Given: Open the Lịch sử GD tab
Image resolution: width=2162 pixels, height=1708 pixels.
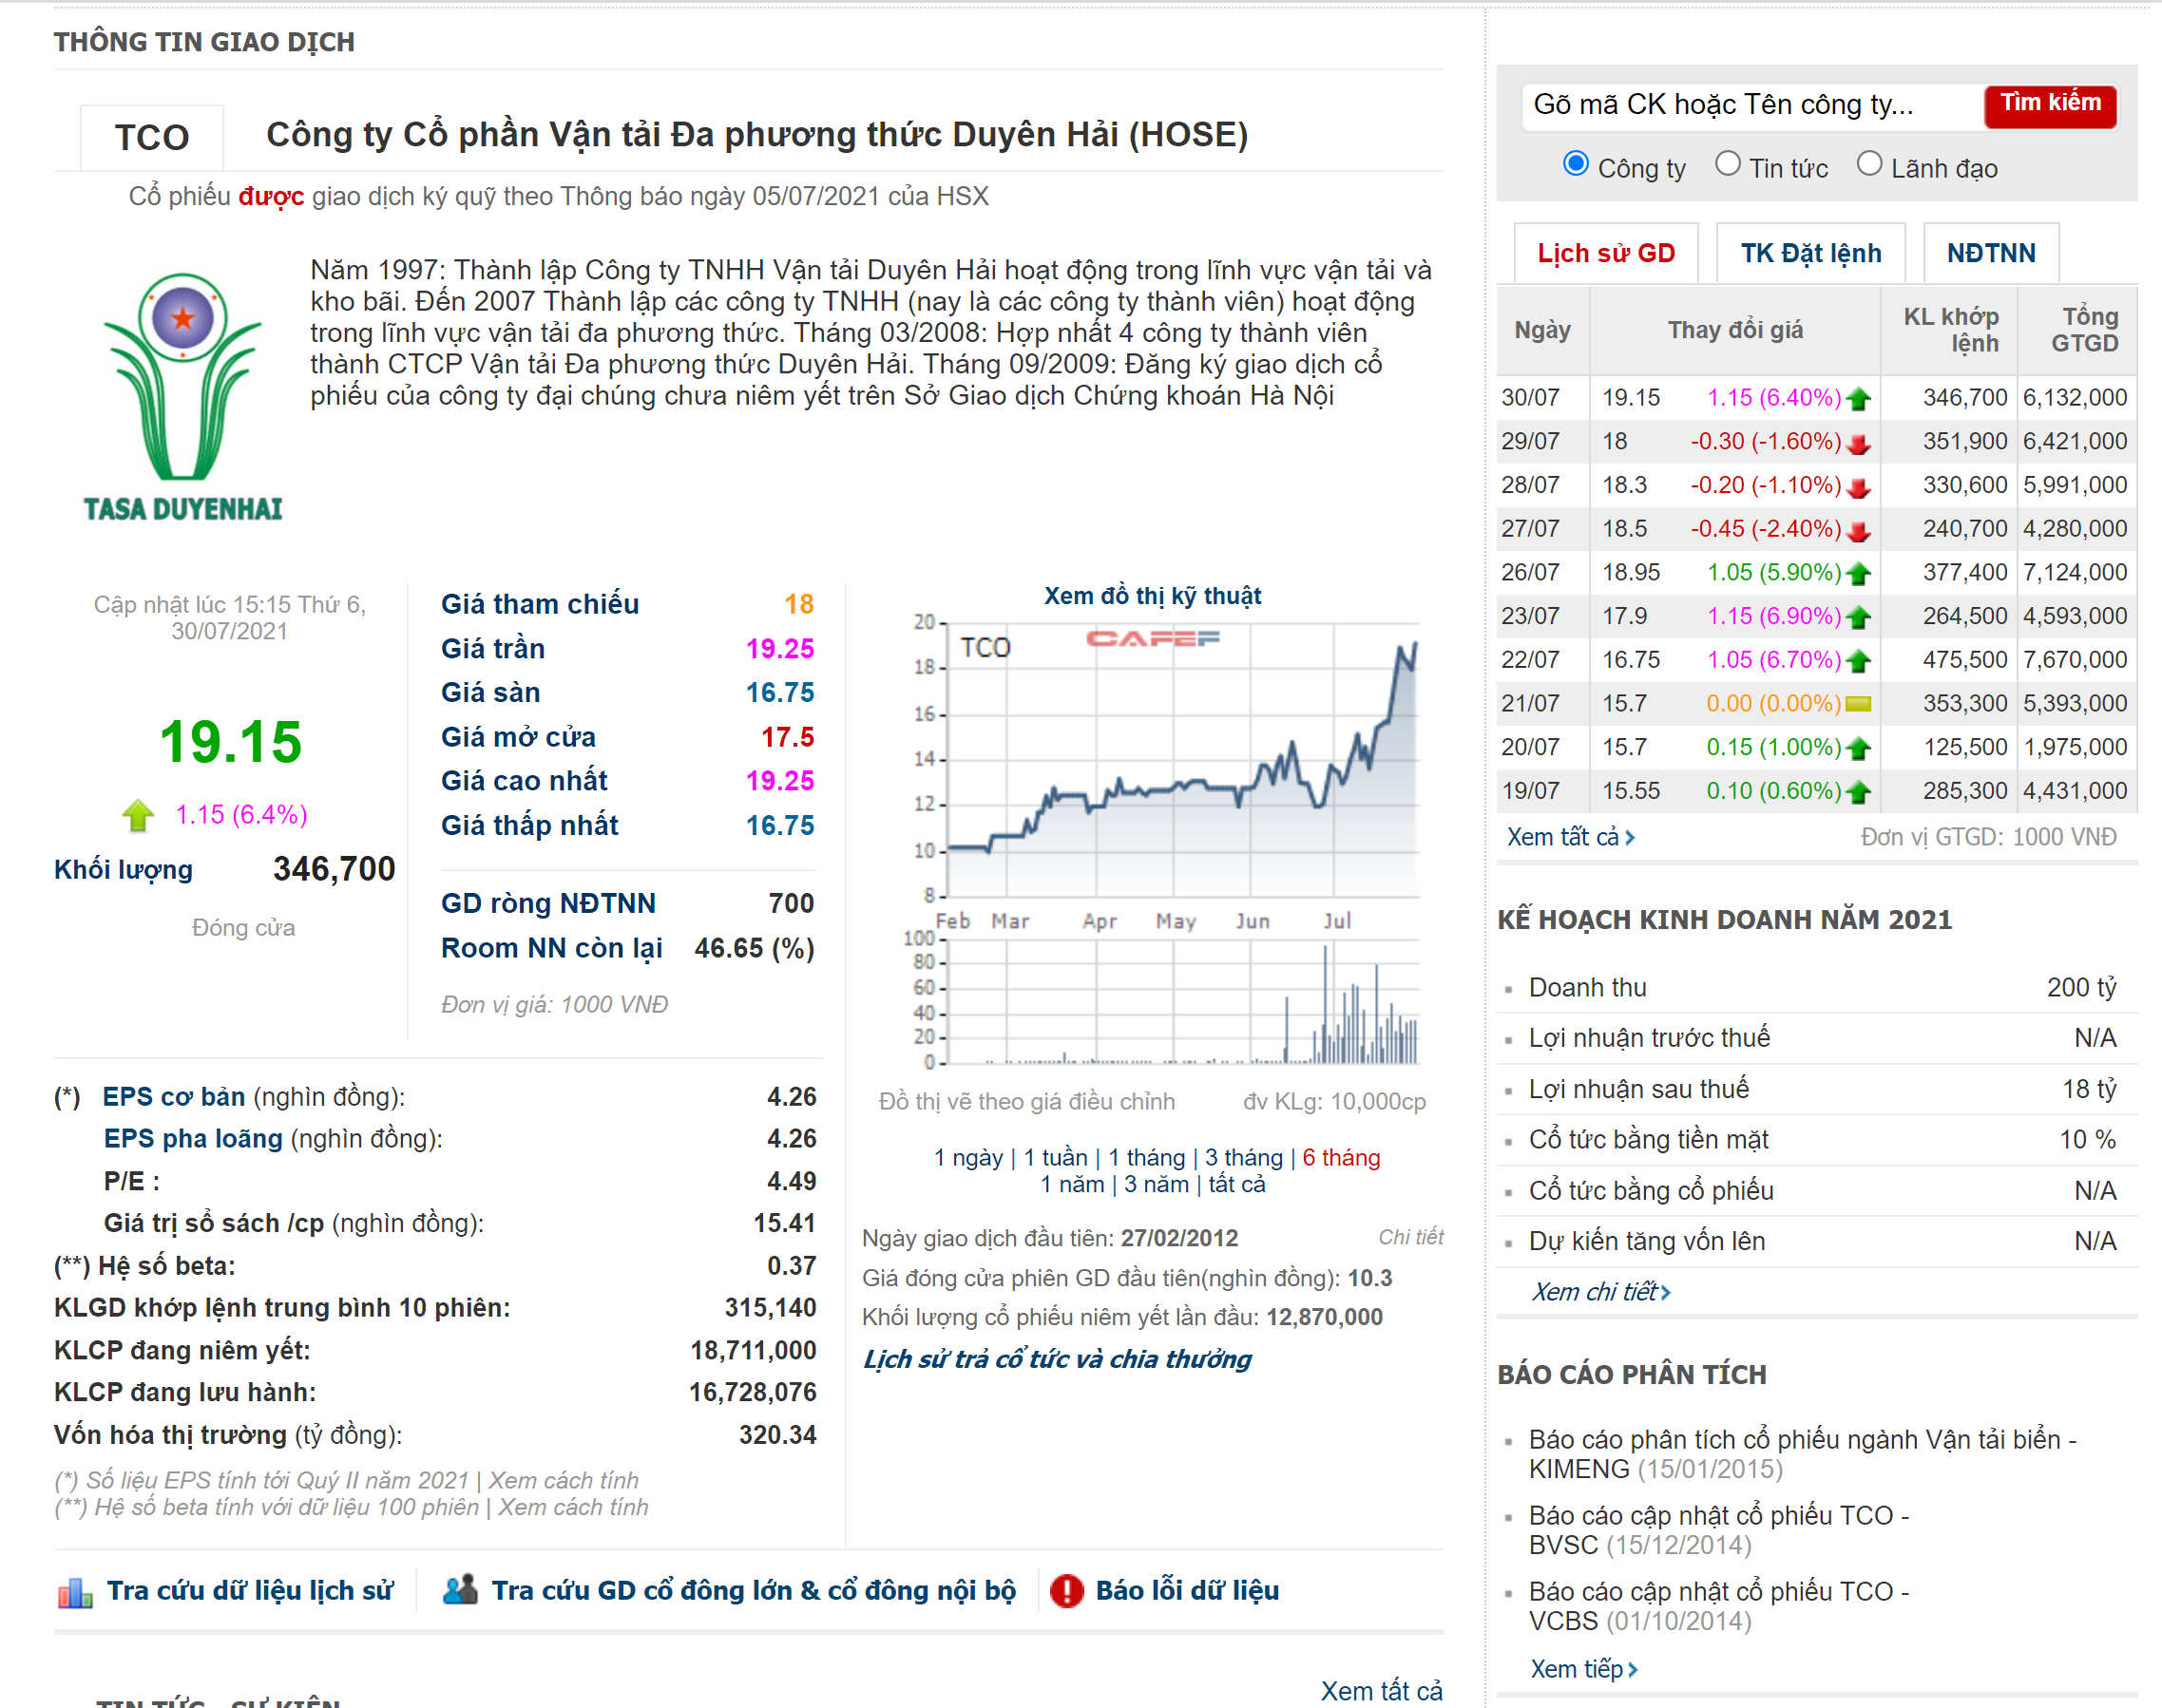Looking at the screenshot, I should [x=1606, y=253].
